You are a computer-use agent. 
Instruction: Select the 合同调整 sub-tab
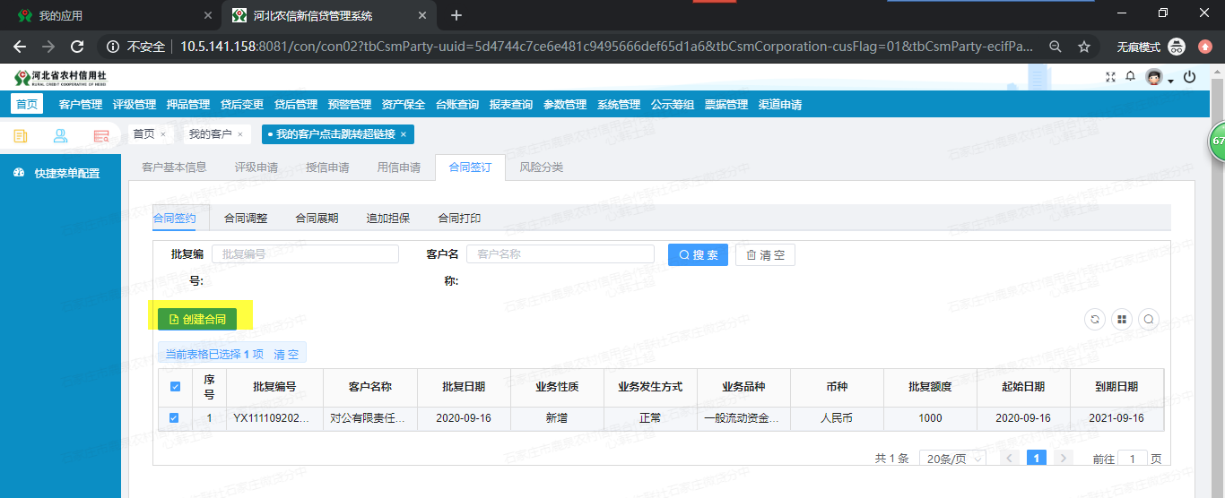[x=246, y=219]
